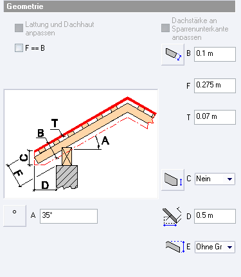Click the fascia height C icon button
This screenshot has width=241, height=277.
173,179
